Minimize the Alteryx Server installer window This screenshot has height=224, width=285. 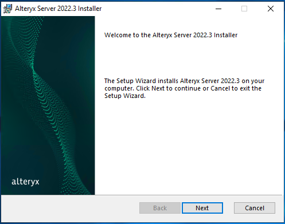pyautogui.click(x=218, y=9)
